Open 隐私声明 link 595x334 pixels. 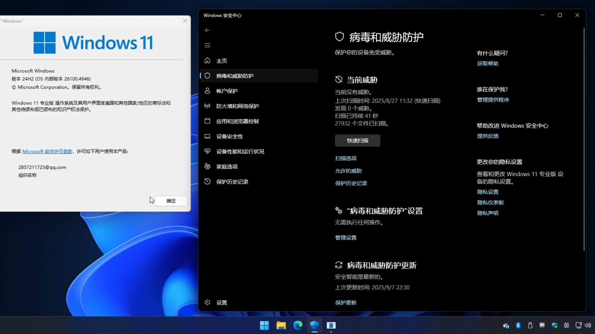click(x=488, y=213)
